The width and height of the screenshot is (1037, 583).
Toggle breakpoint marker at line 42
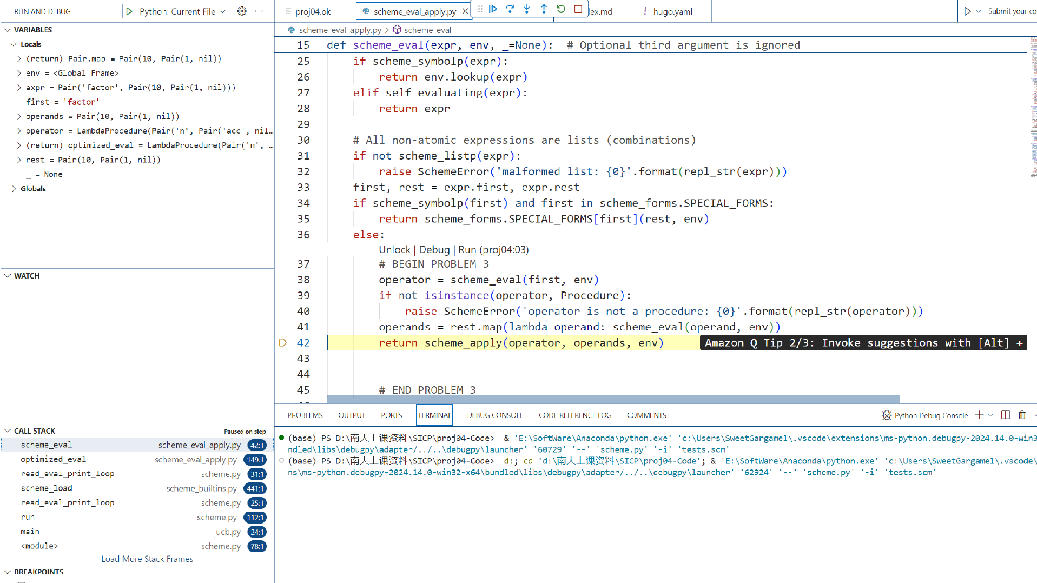tap(282, 343)
